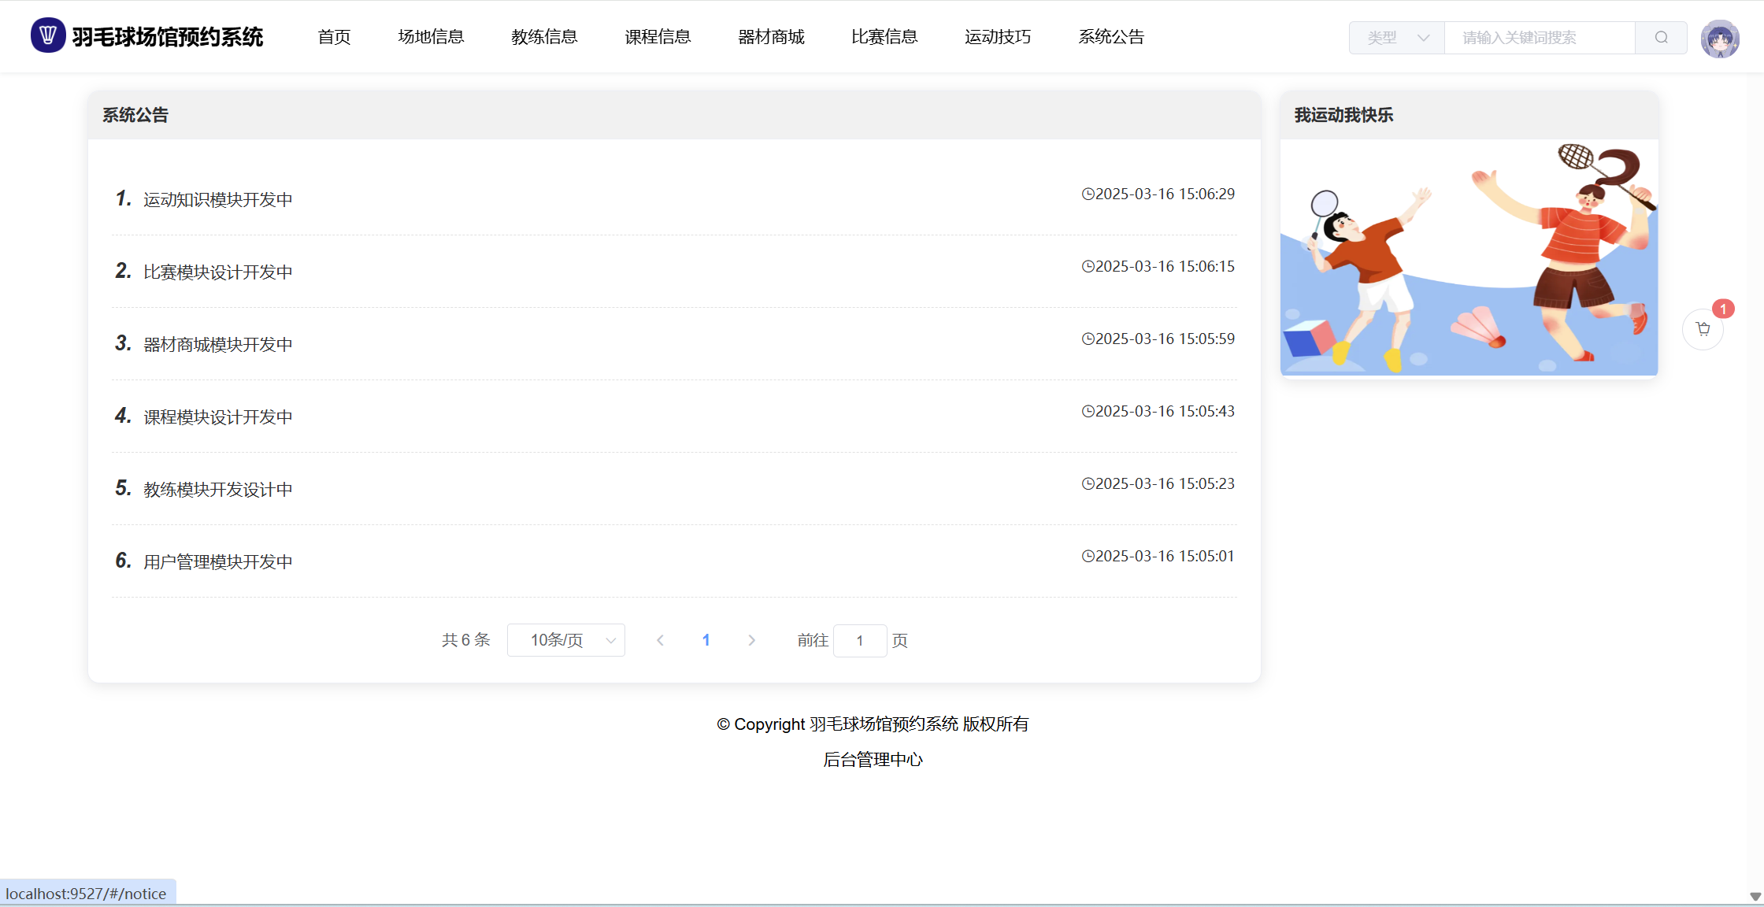This screenshot has height=907, width=1764.
Task: Click the 后台管理中心 footer link
Action: pyautogui.click(x=873, y=760)
